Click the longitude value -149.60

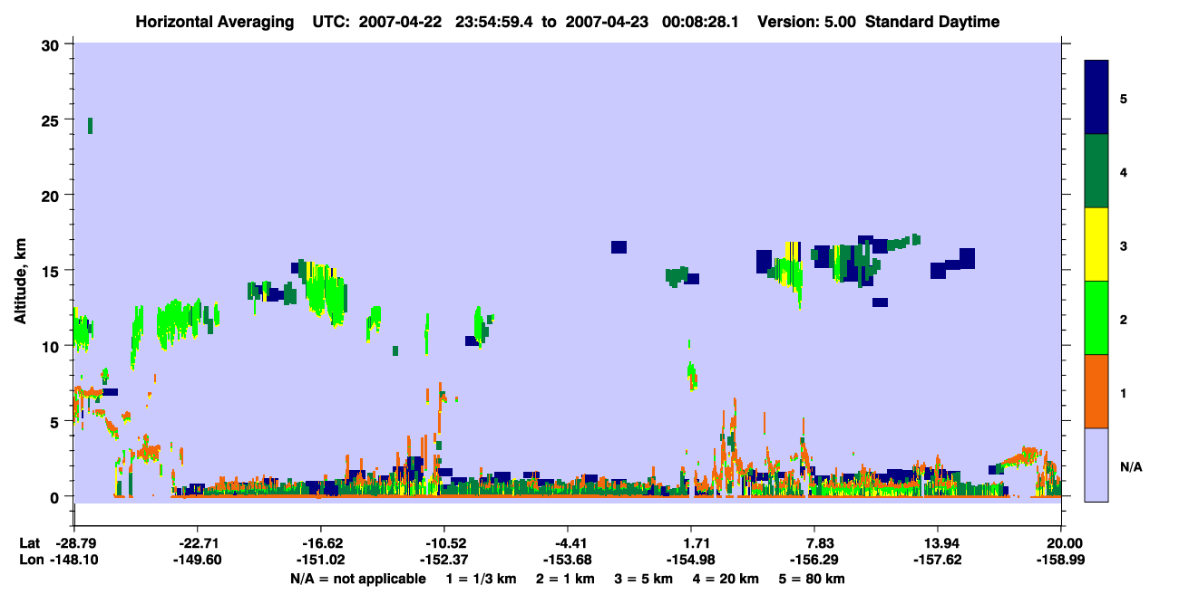pos(197,560)
